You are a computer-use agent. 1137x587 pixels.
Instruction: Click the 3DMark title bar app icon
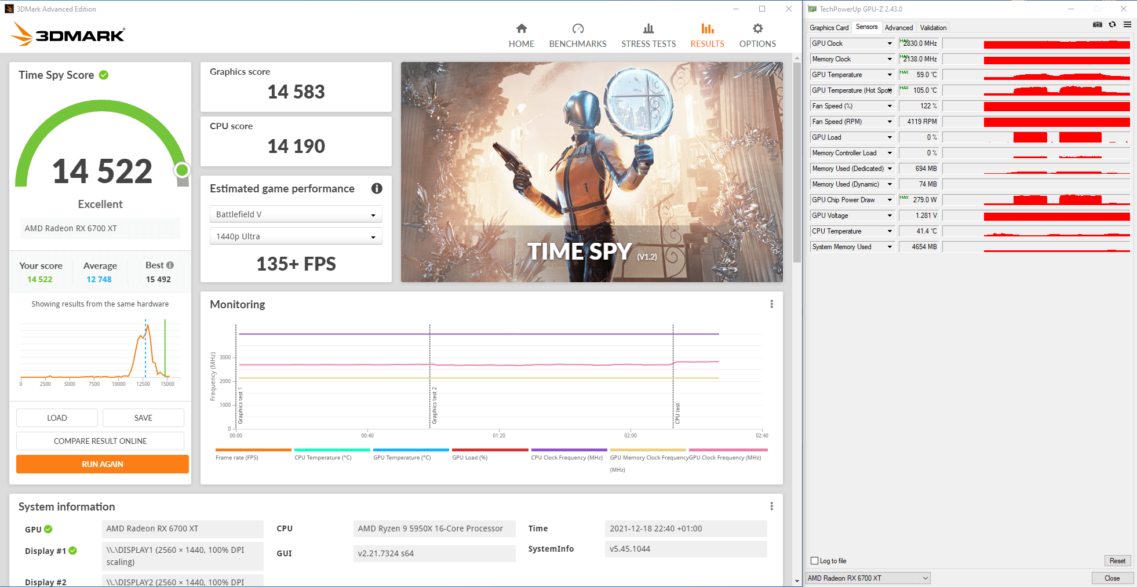click(9, 9)
